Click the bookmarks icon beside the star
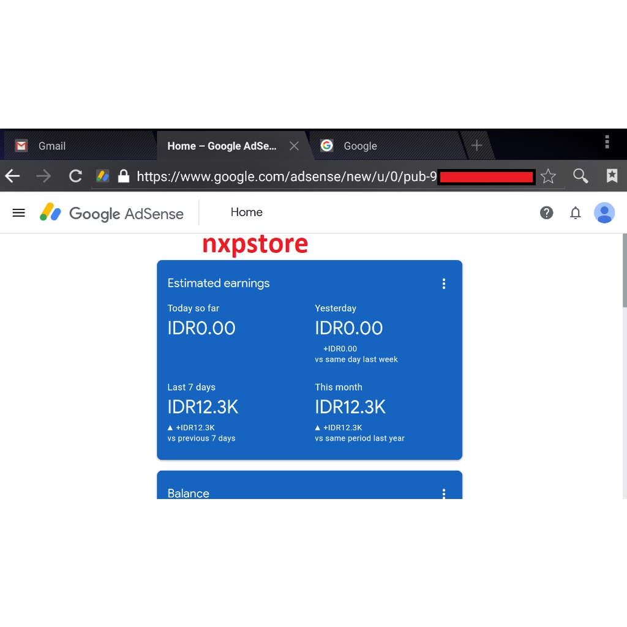 tap(612, 176)
